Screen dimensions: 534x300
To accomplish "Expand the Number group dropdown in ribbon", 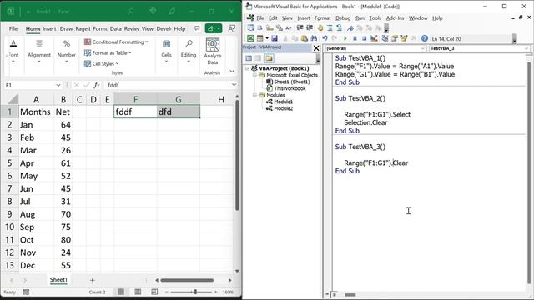I will [67, 62].
